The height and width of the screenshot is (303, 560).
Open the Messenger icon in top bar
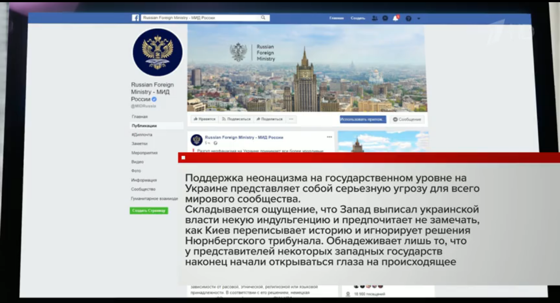click(385, 18)
